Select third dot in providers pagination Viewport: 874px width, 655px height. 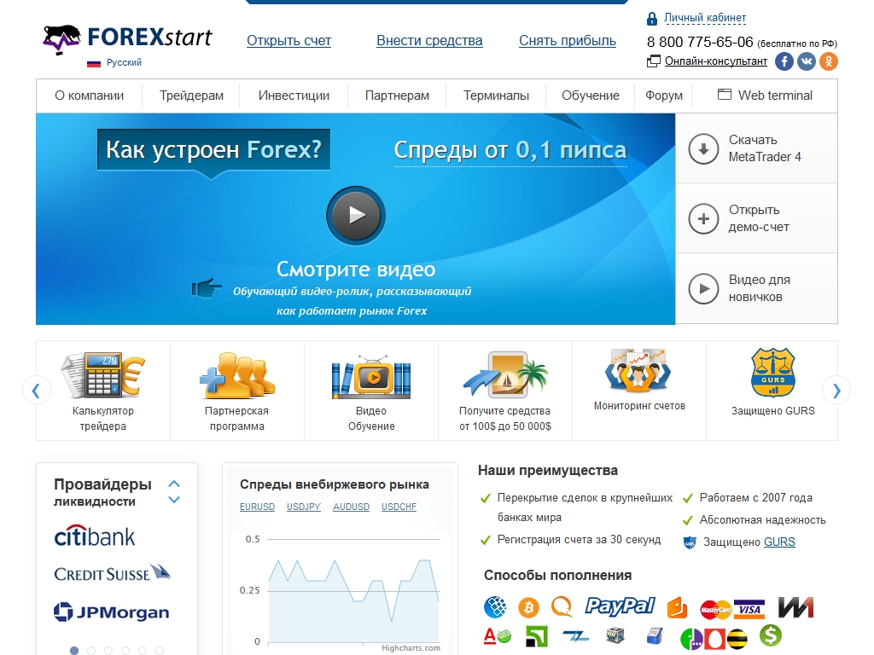(x=108, y=651)
